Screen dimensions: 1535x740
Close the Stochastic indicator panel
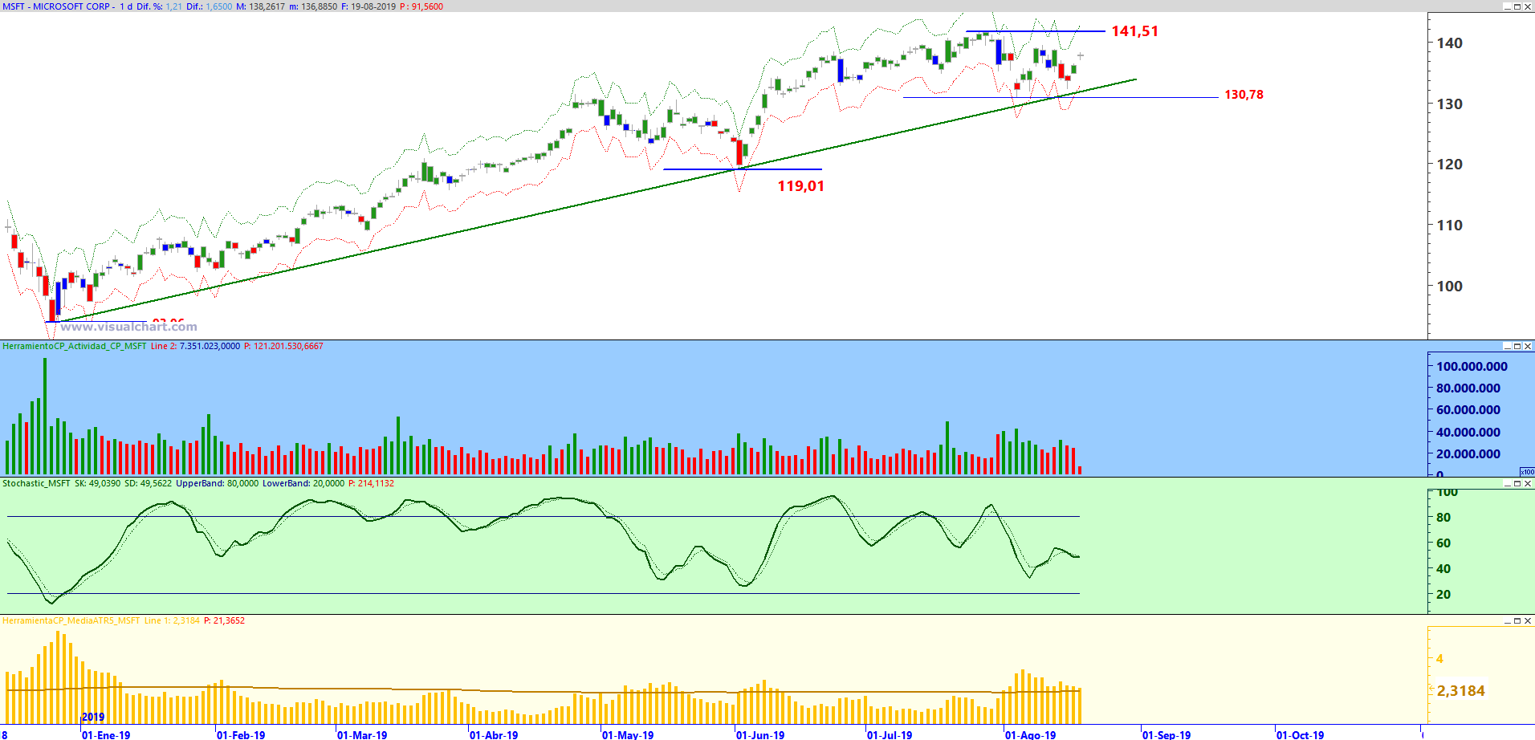(1528, 483)
